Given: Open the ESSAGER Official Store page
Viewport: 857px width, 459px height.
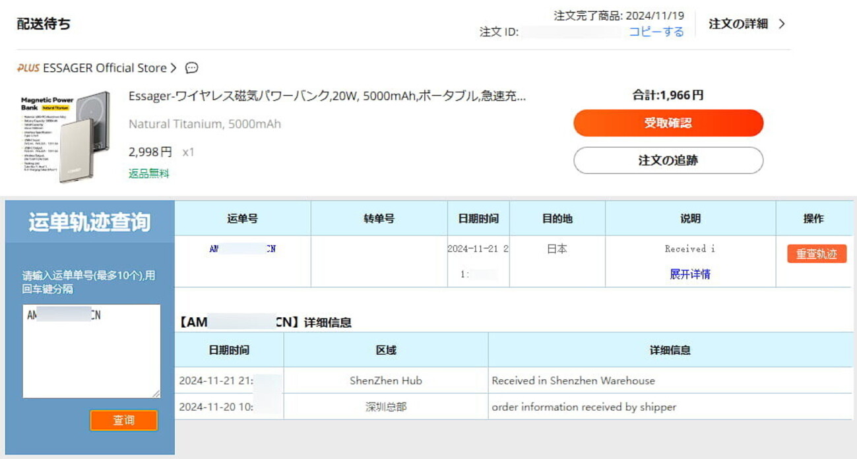Looking at the screenshot, I should coord(104,68).
